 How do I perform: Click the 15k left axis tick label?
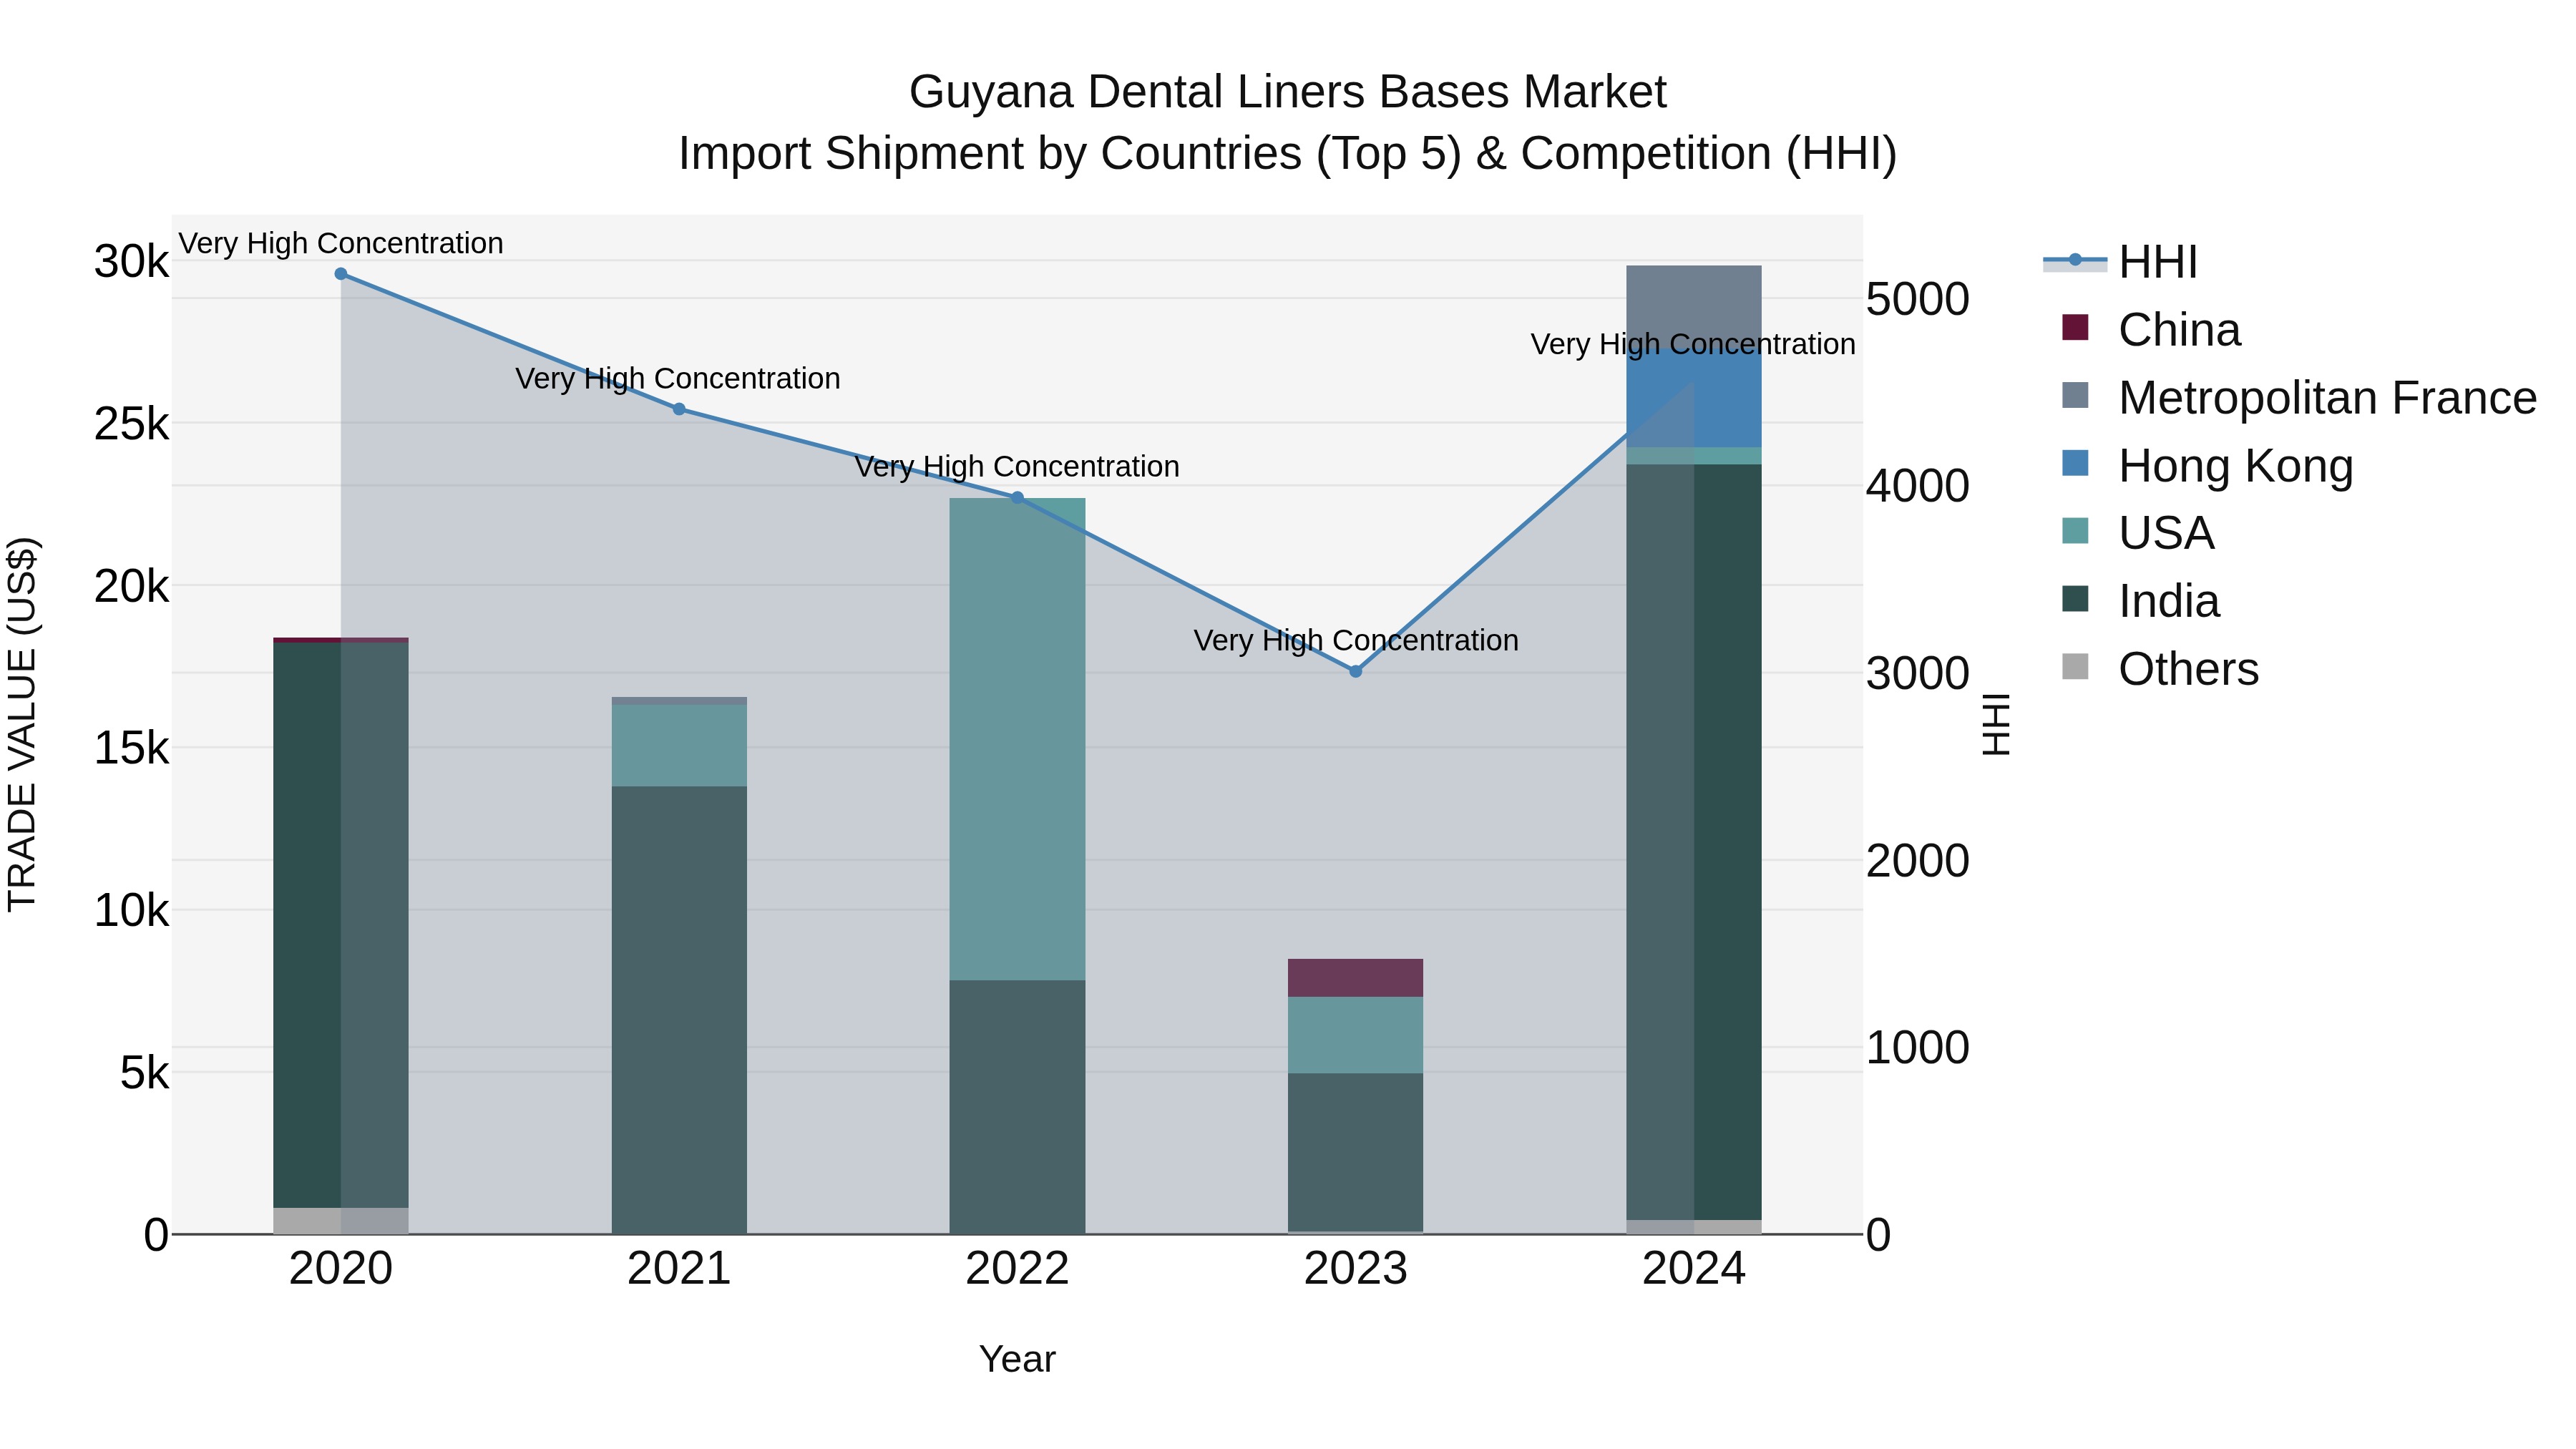click(132, 748)
